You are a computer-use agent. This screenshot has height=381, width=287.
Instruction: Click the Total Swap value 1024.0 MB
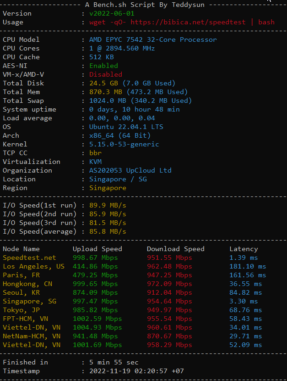click(x=108, y=101)
